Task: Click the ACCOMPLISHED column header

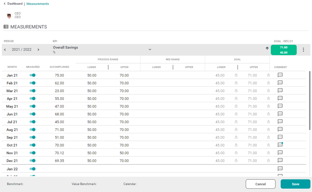Action: click(x=59, y=67)
